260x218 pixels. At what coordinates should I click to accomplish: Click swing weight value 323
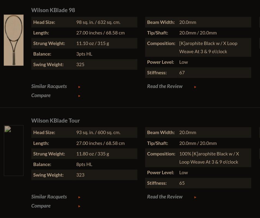pos(80,175)
